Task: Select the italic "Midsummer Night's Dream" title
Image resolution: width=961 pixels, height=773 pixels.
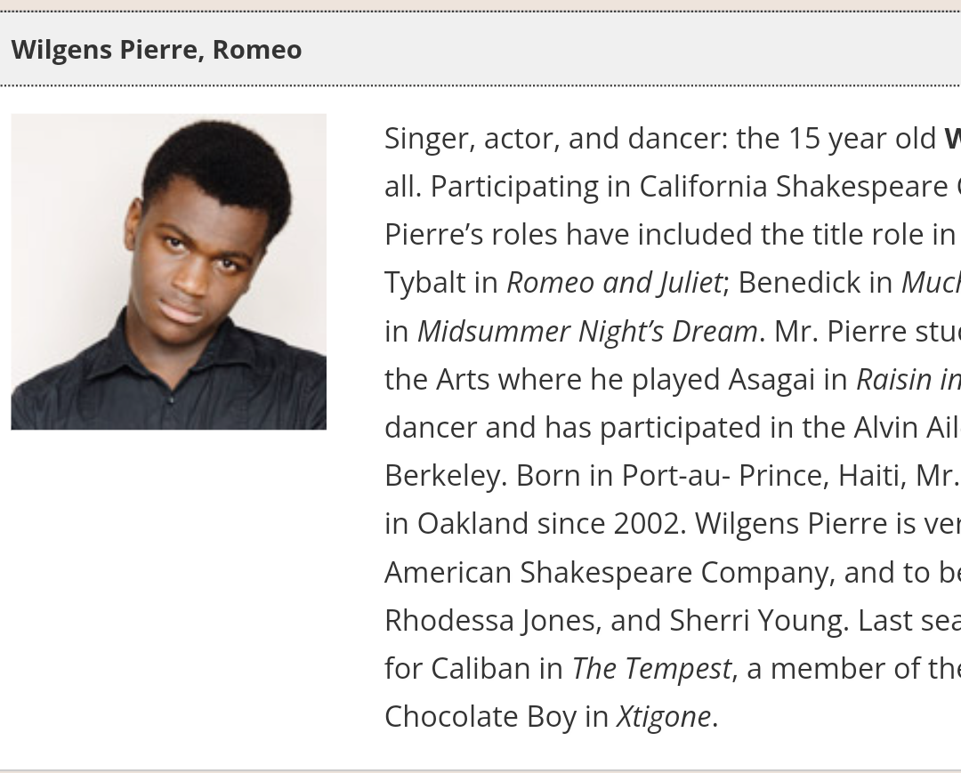Action: [x=587, y=331]
